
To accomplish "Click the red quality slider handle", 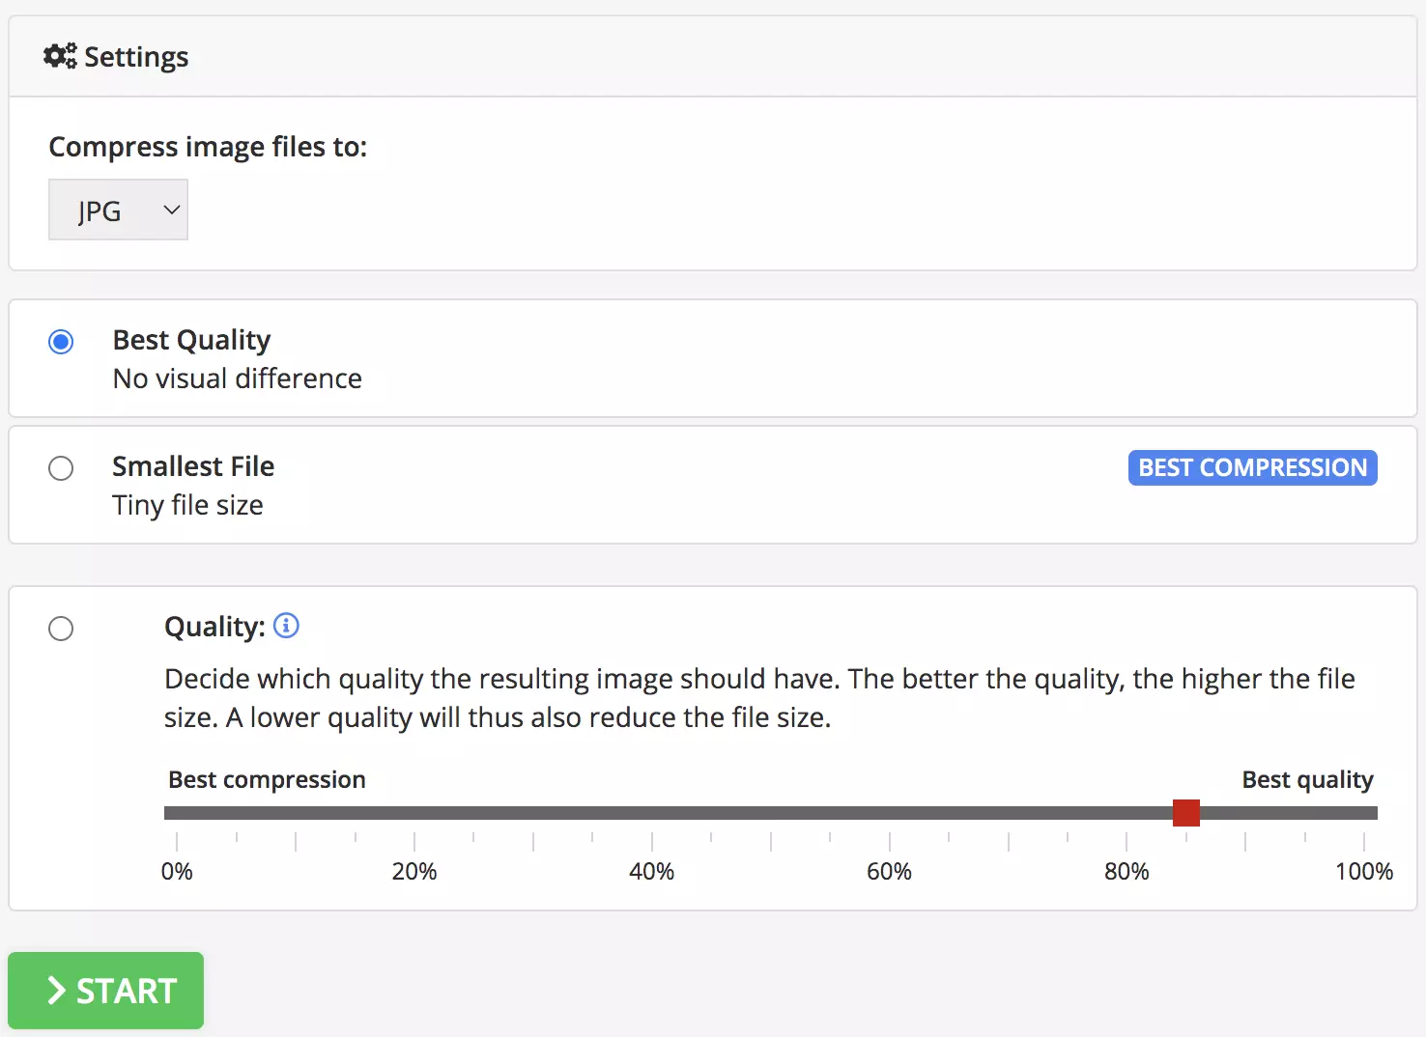I will (1185, 813).
